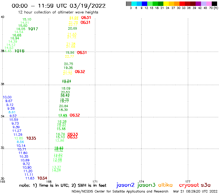Select the blue value '11.63'
The height and width of the screenshot is (194, 221).
30,178
